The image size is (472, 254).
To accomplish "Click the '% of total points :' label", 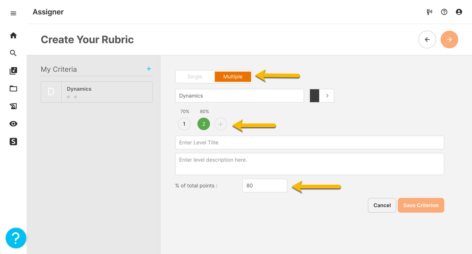I will (x=196, y=186).
